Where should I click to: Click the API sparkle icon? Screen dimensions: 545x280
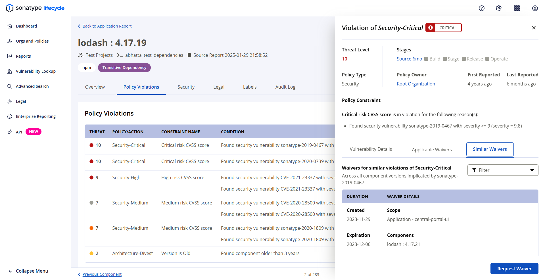[x=10, y=132]
